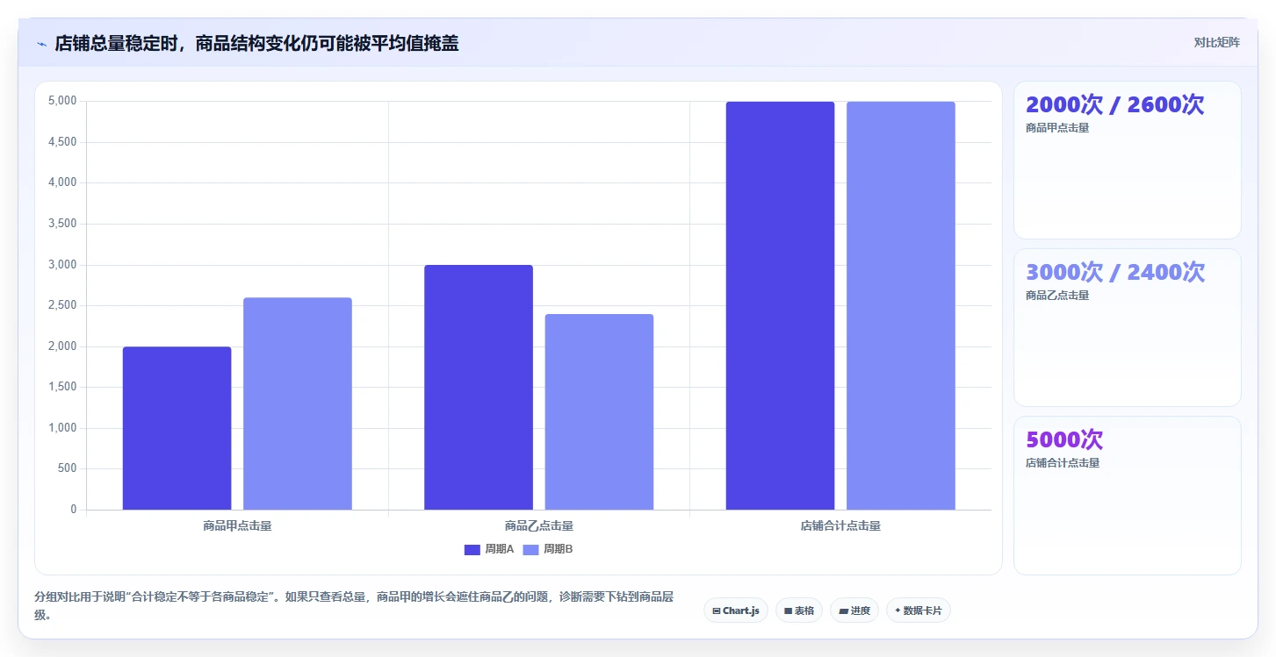Click 周期A bar for 商品甲点击量
The image size is (1276, 657).
click(x=177, y=428)
